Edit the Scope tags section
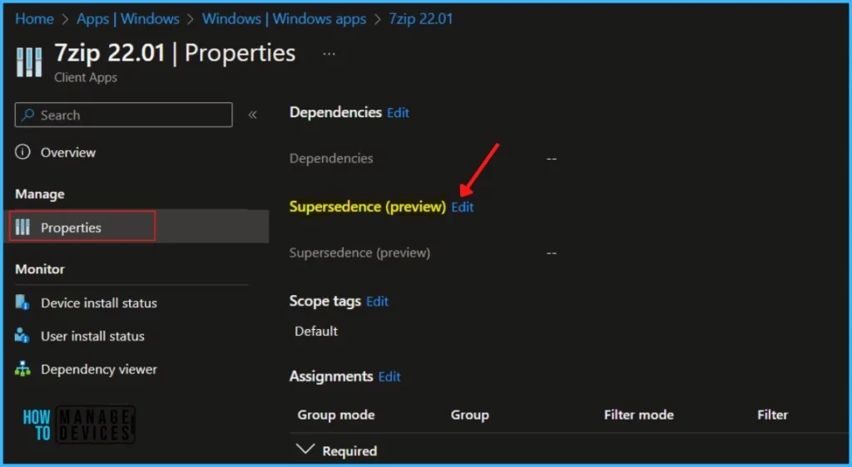This screenshot has width=852, height=467. (x=377, y=302)
